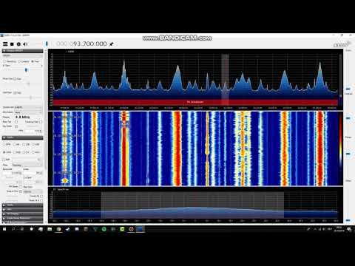Image resolution: width=355 pixels, height=266 pixels.
Task: Enable the Tracking Filter checkbox
Action: (x=41, y=122)
